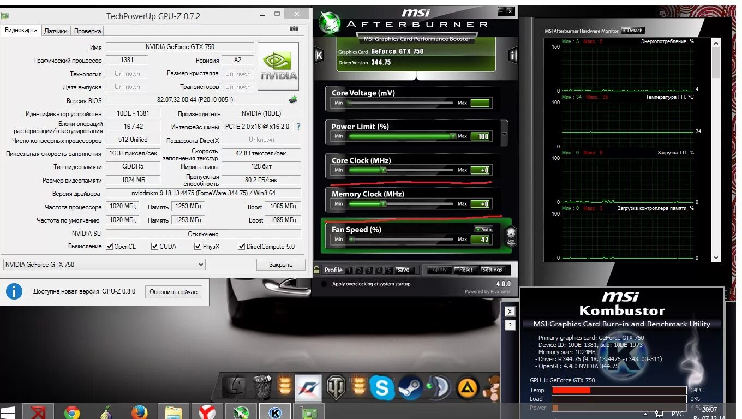The width and height of the screenshot is (742, 419).
Task: Switch to the Проверка tab
Action: (x=87, y=31)
